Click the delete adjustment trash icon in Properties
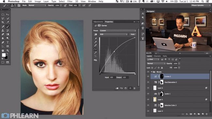The width and height of the screenshot is (212, 119). (134, 88)
